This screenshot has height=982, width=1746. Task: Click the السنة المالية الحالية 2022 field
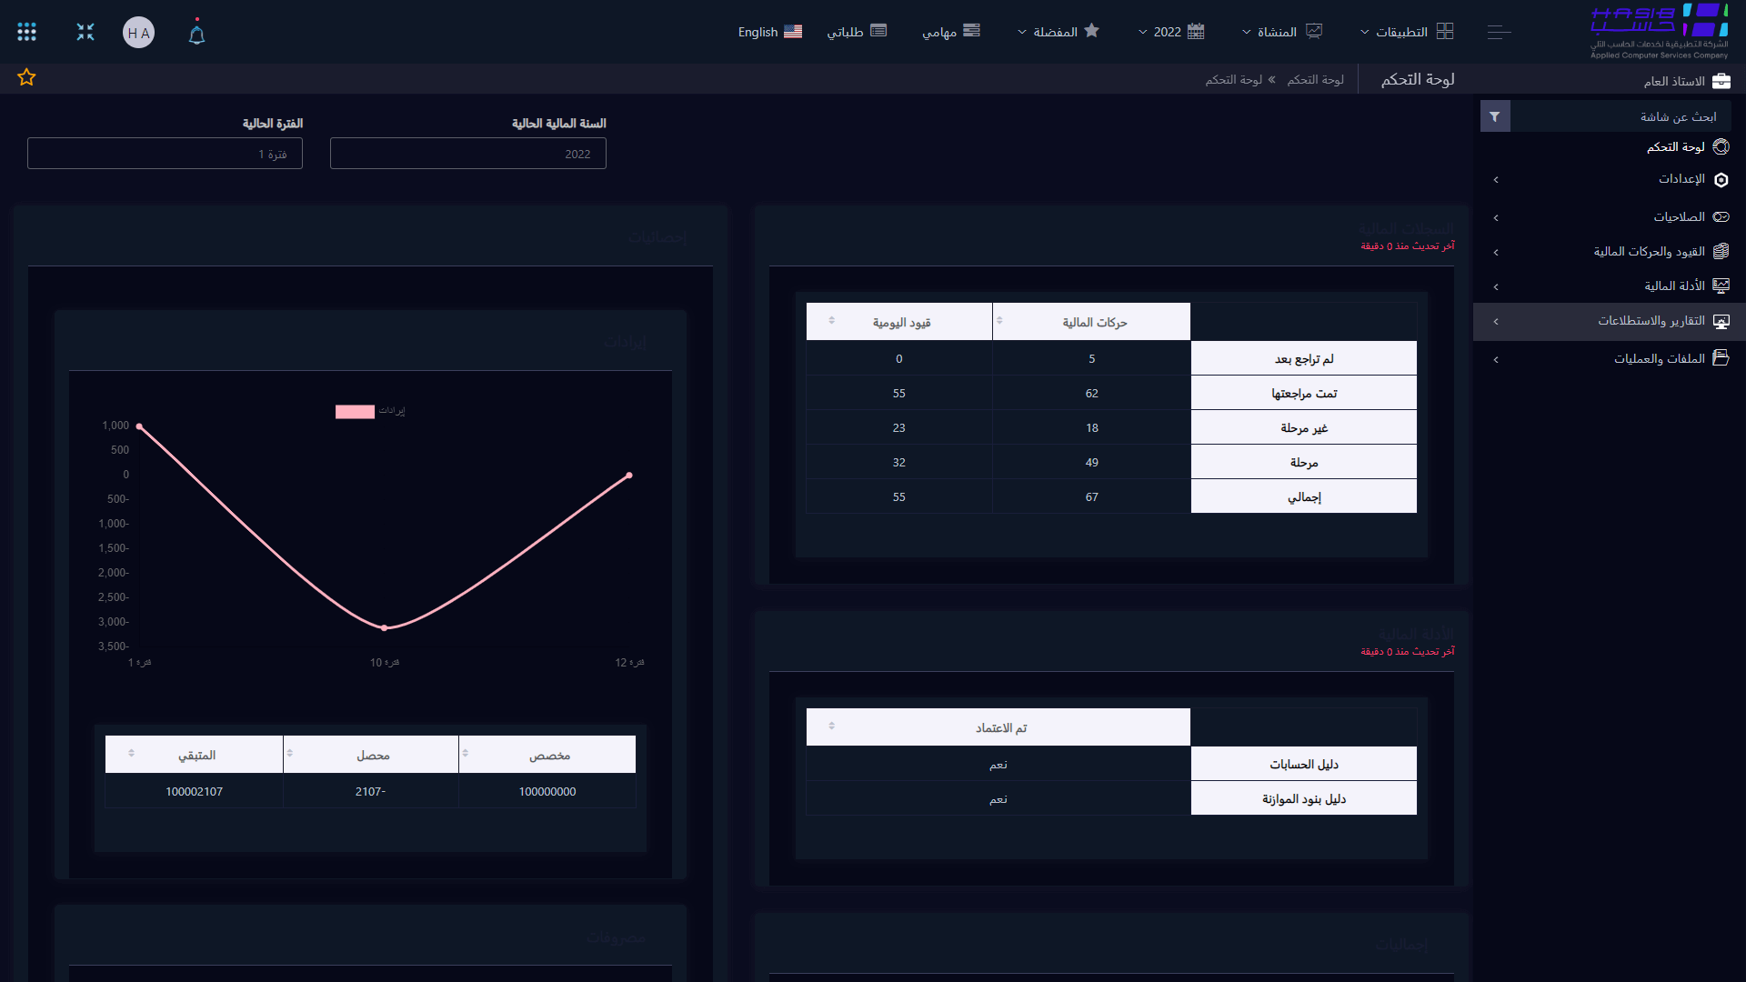(467, 154)
